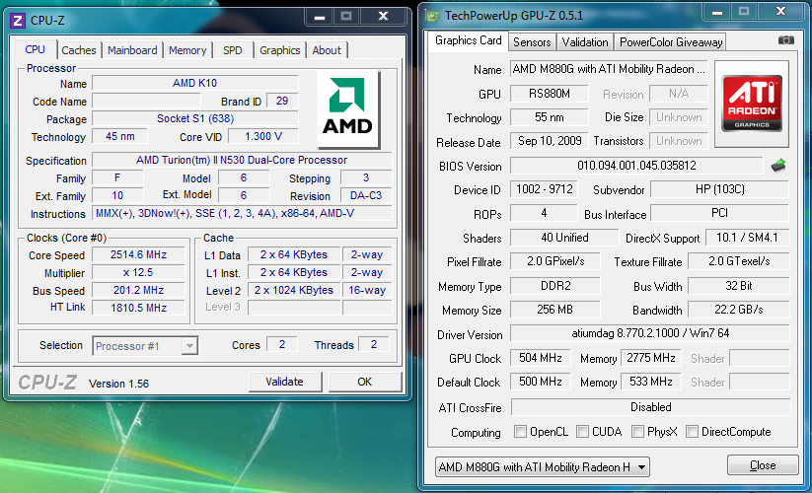Open the Processor #1 selection dropdown
This screenshot has width=812, height=493.
coord(145,345)
